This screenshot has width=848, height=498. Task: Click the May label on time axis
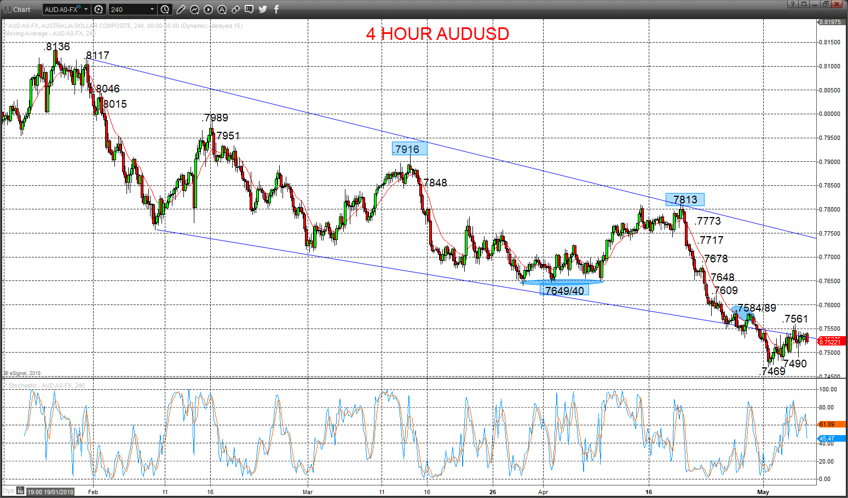tap(763, 492)
